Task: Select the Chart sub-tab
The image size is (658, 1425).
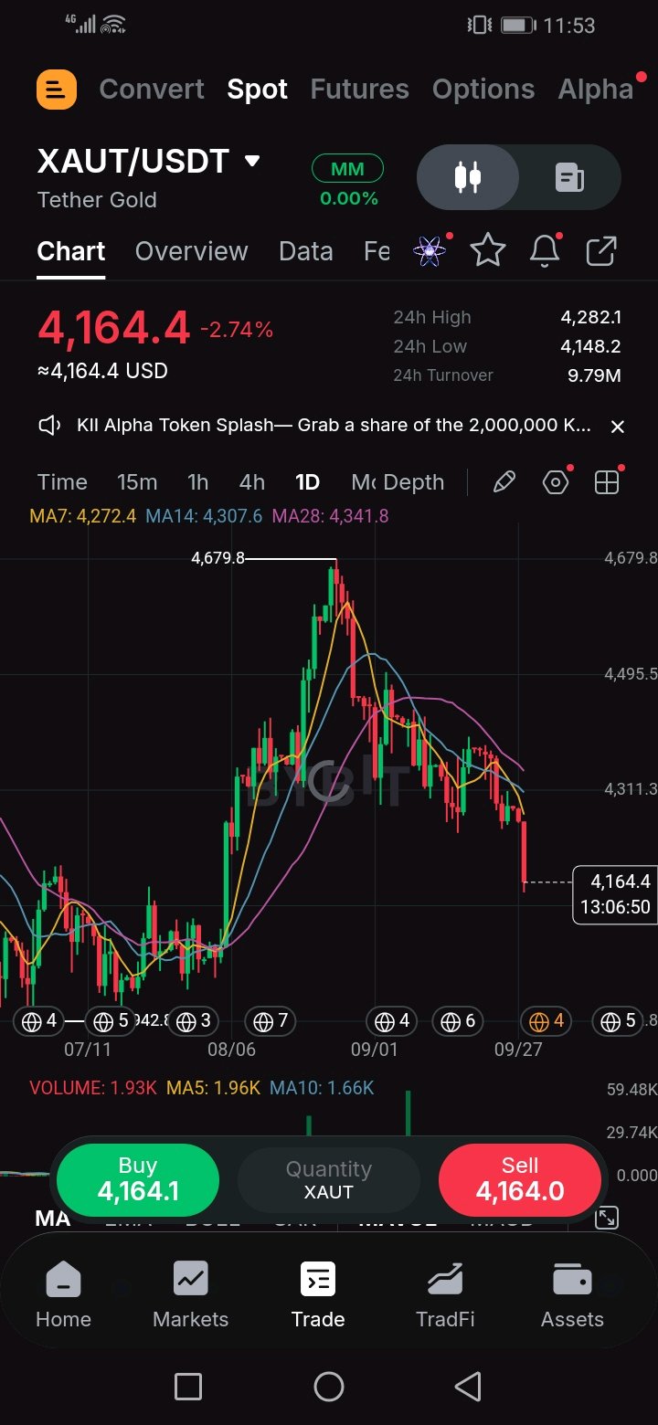Action: pos(71,251)
